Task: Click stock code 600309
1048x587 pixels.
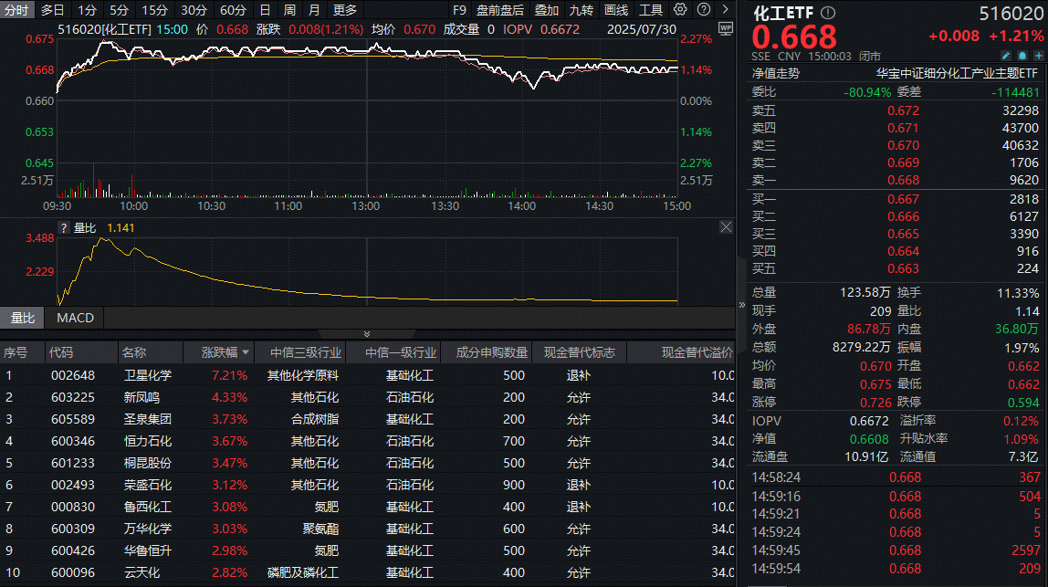Action: 73,529
